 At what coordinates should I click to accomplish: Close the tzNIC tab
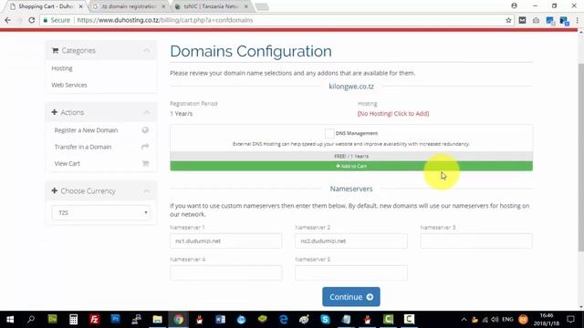[x=245, y=6]
